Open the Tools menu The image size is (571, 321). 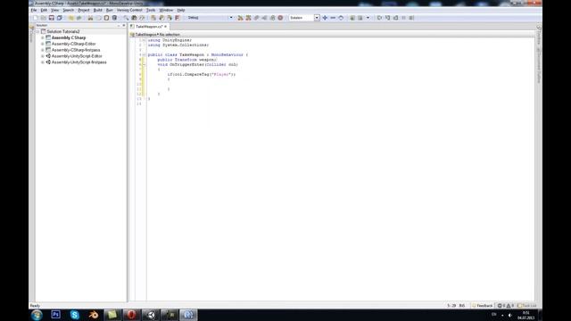pyautogui.click(x=151, y=10)
